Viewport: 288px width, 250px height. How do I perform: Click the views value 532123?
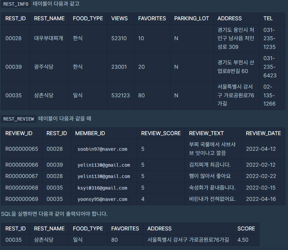pyautogui.click(x=120, y=95)
